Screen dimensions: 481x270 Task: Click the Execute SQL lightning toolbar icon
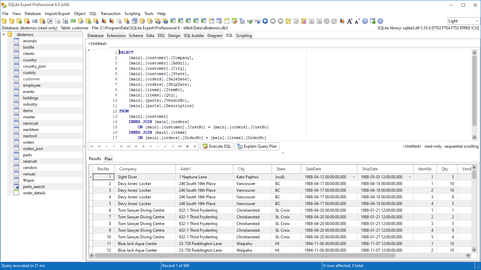234,21
